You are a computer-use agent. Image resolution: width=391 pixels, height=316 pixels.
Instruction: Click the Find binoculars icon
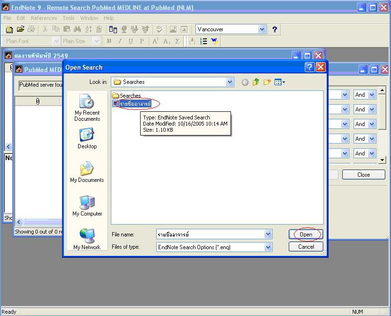pos(77,29)
